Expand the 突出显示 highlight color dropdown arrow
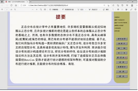 [100, 9]
